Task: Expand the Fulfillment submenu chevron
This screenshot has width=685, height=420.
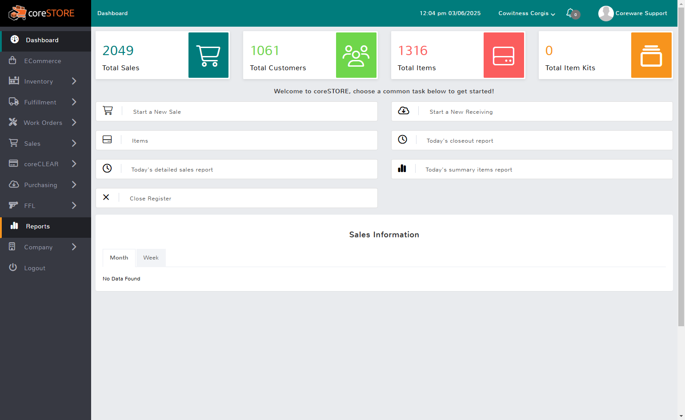Action: tap(74, 102)
